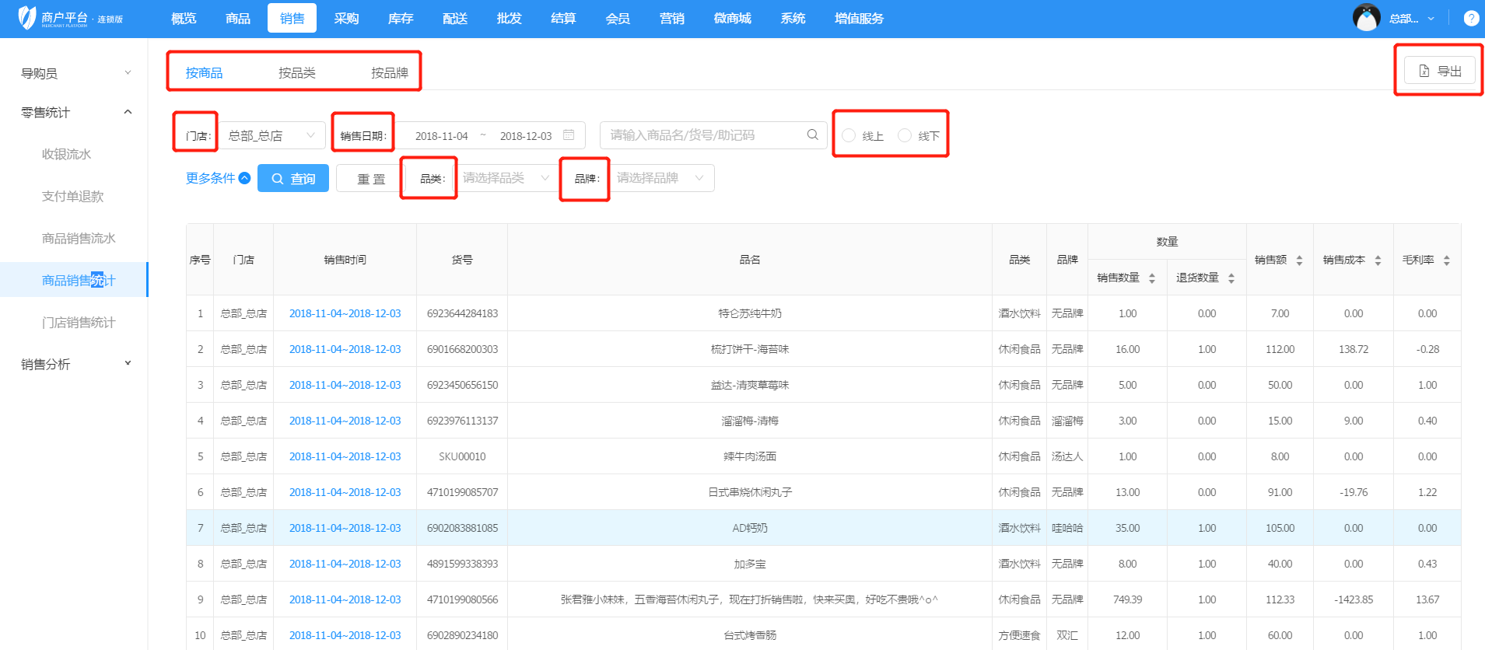Sort by 销售额 column arrows

1299,260
